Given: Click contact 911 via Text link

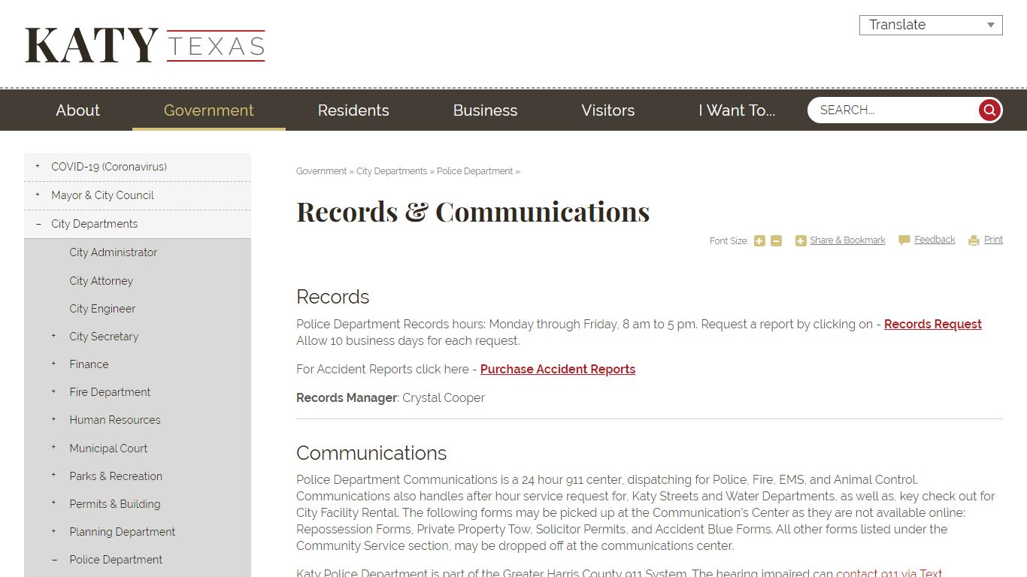Looking at the screenshot, I should click(x=889, y=572).
